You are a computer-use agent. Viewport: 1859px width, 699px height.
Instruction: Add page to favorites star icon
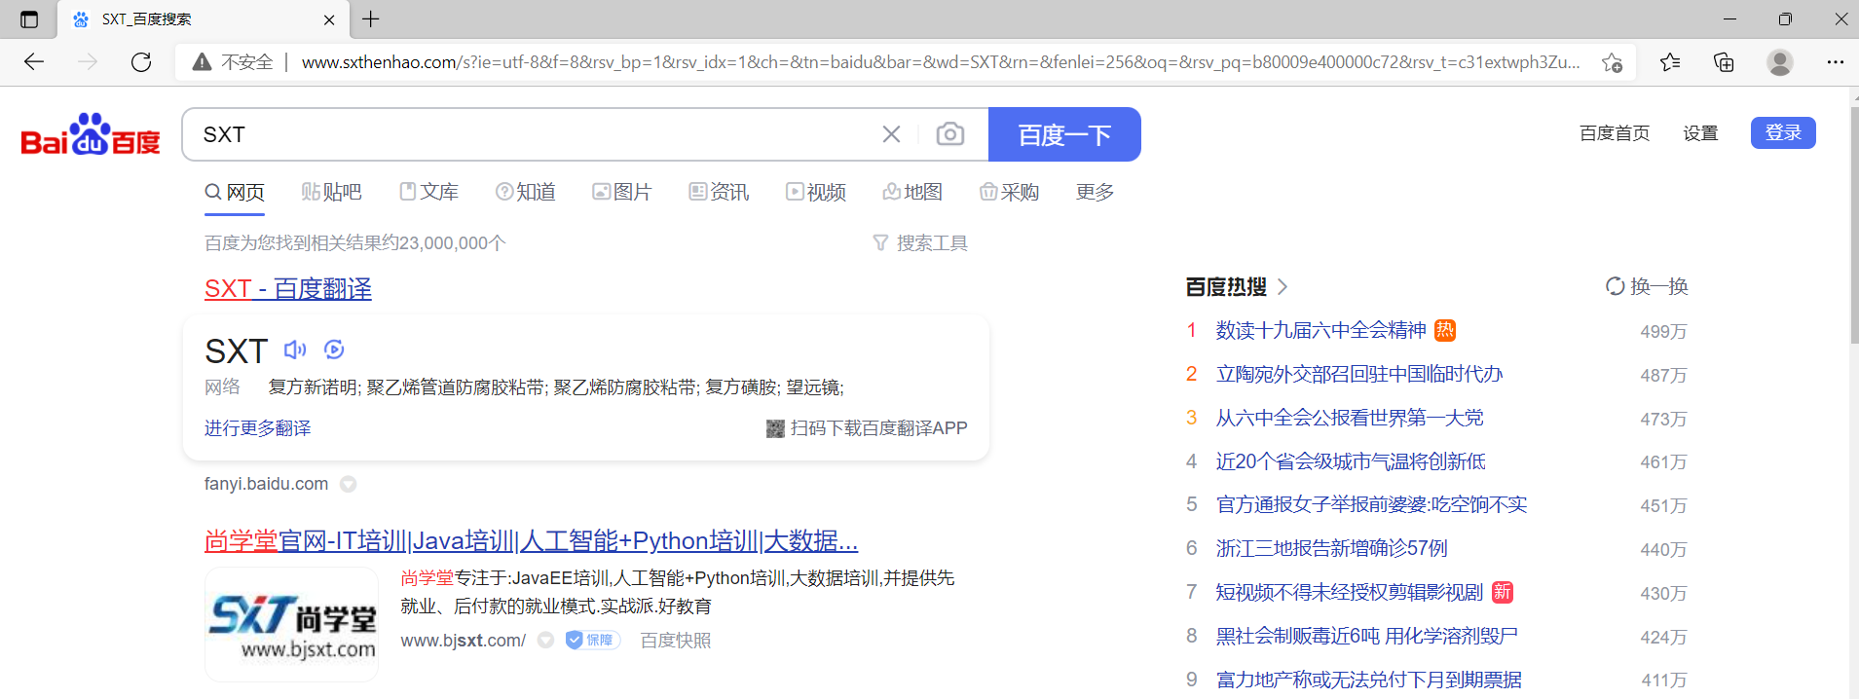pos(1612,62)
